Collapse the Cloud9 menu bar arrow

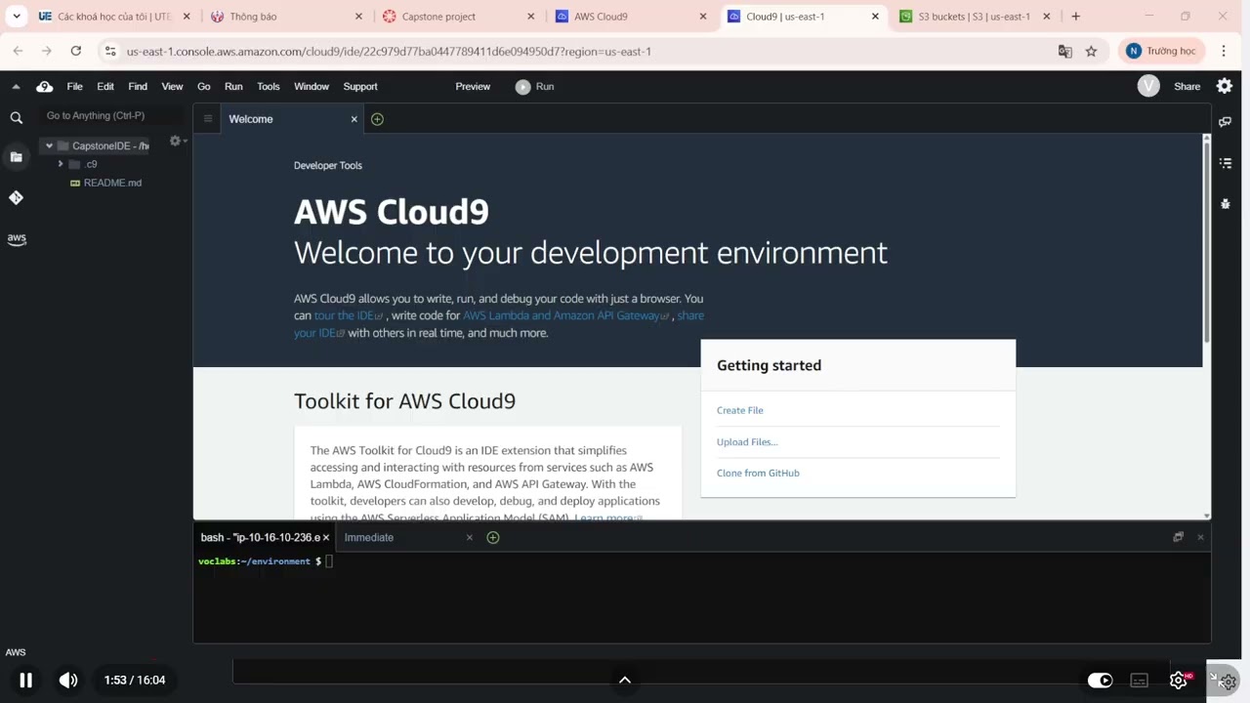pyautogui.click(x=16, y=87)
